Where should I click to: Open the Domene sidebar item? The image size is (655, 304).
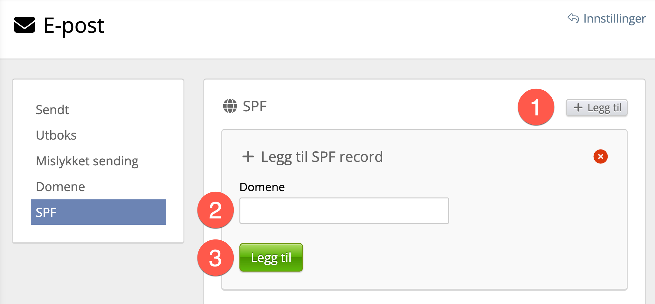(x=60, y=187)
